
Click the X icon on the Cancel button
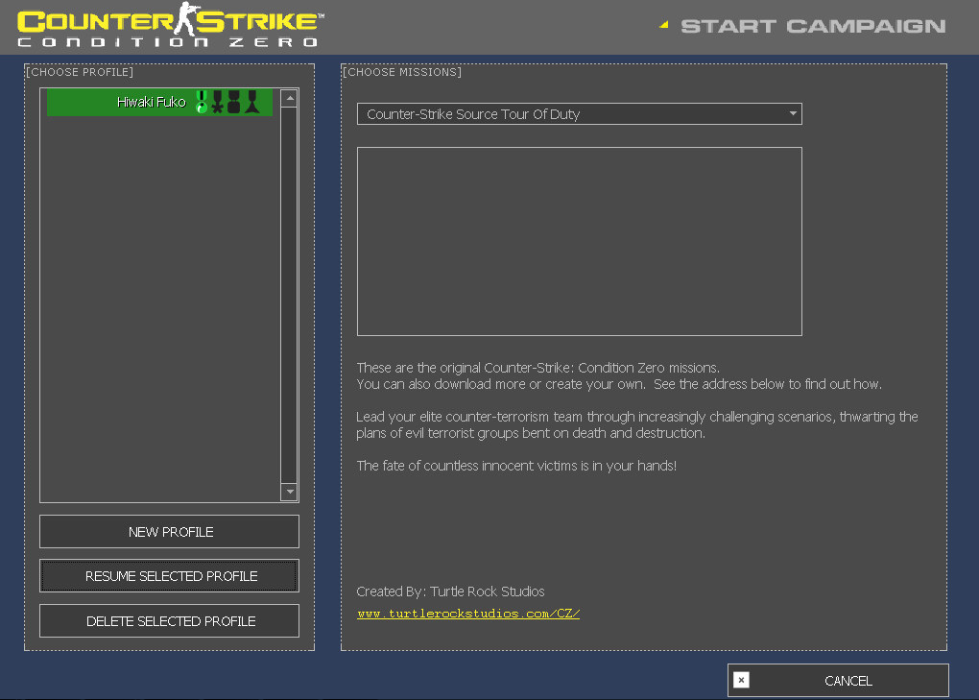click(741, 680)
